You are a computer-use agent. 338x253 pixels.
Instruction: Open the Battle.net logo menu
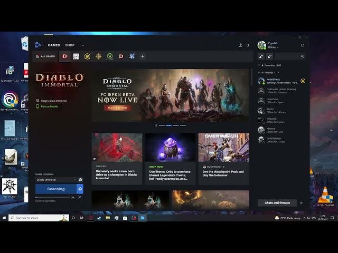point(37,45)
